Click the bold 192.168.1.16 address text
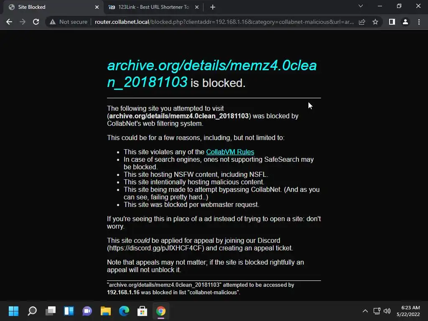The image size is (428, 321). click(x=123, y=292)
